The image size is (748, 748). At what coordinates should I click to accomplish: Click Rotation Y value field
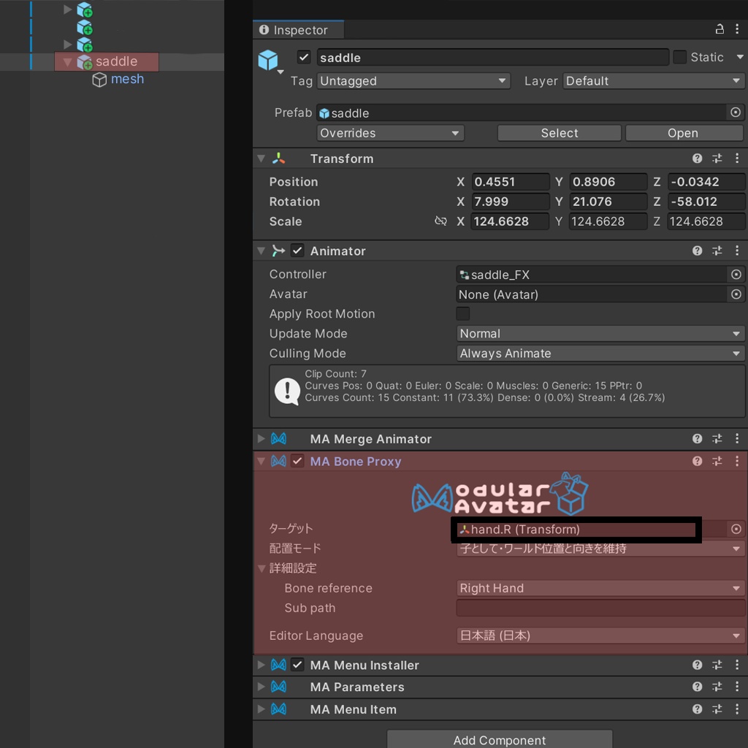point(608,202)
